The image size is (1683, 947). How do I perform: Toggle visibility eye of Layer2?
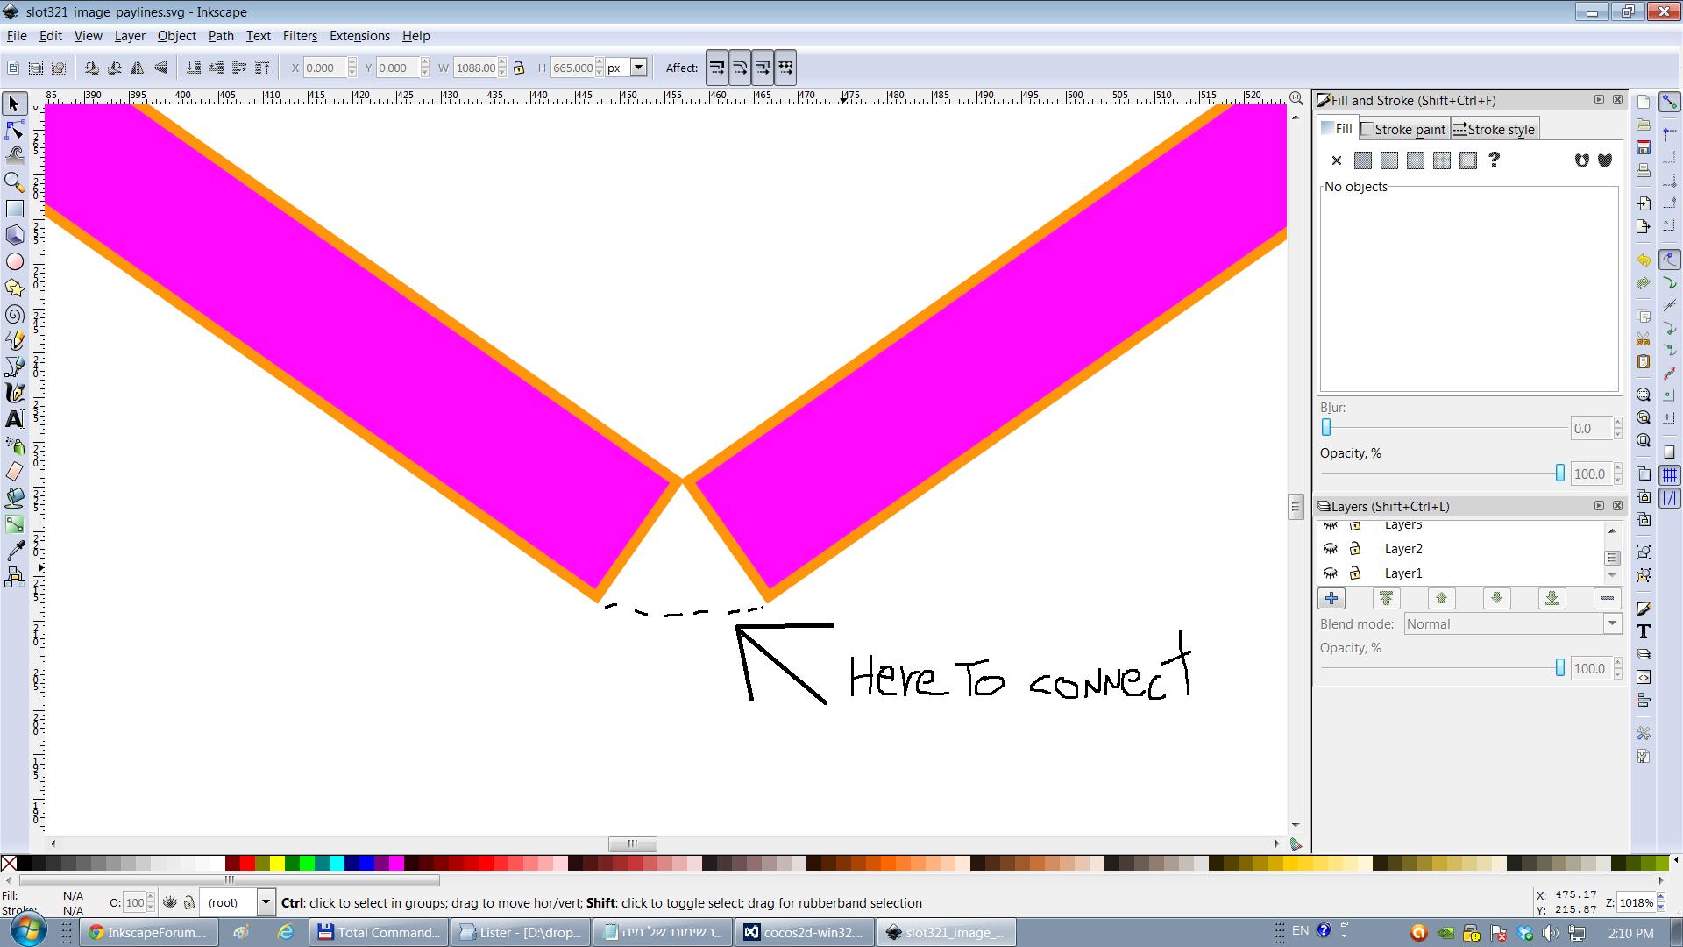coord(1331,549)
